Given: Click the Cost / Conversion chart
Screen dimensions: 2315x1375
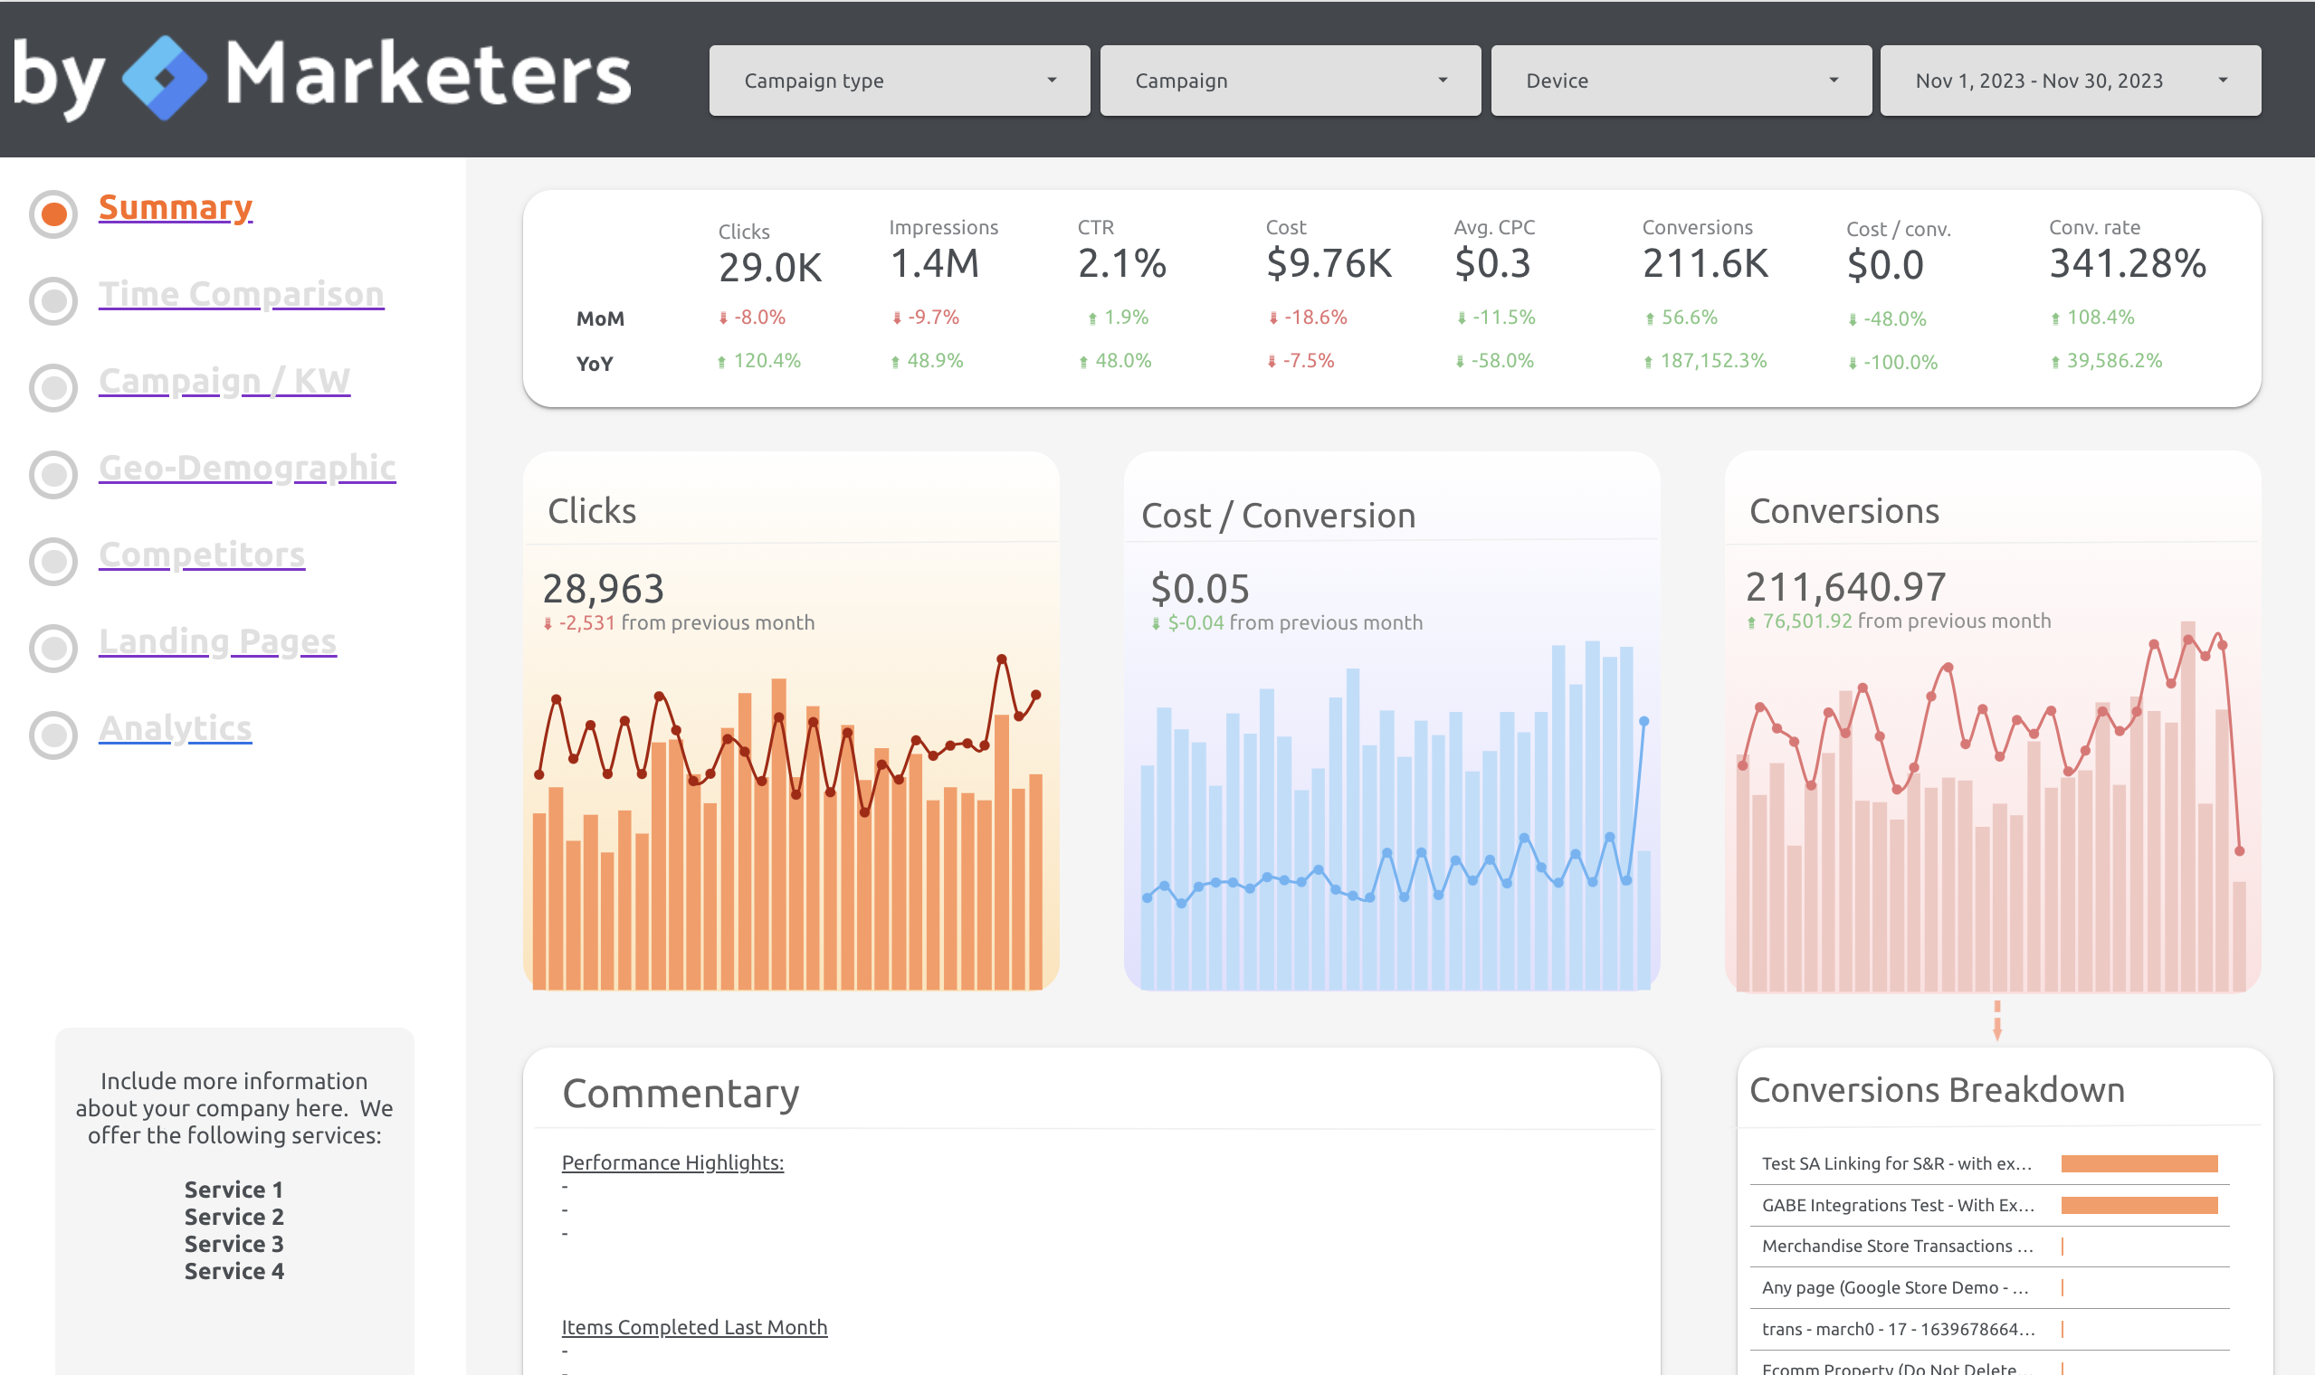Looking at the screenshot, I should (1395, 815).
